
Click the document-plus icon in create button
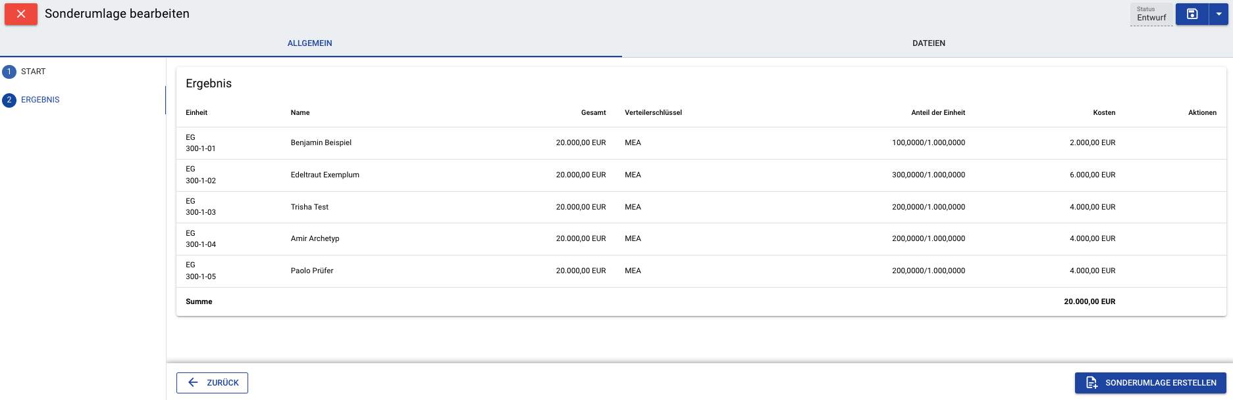point(1091,383)
